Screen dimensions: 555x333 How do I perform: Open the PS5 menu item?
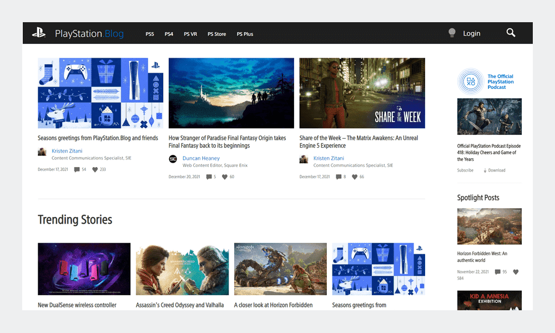(x=150, y=34)
